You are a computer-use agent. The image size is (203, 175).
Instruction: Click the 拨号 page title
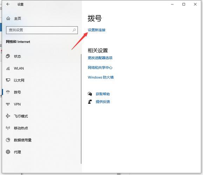tap(95, 18)
